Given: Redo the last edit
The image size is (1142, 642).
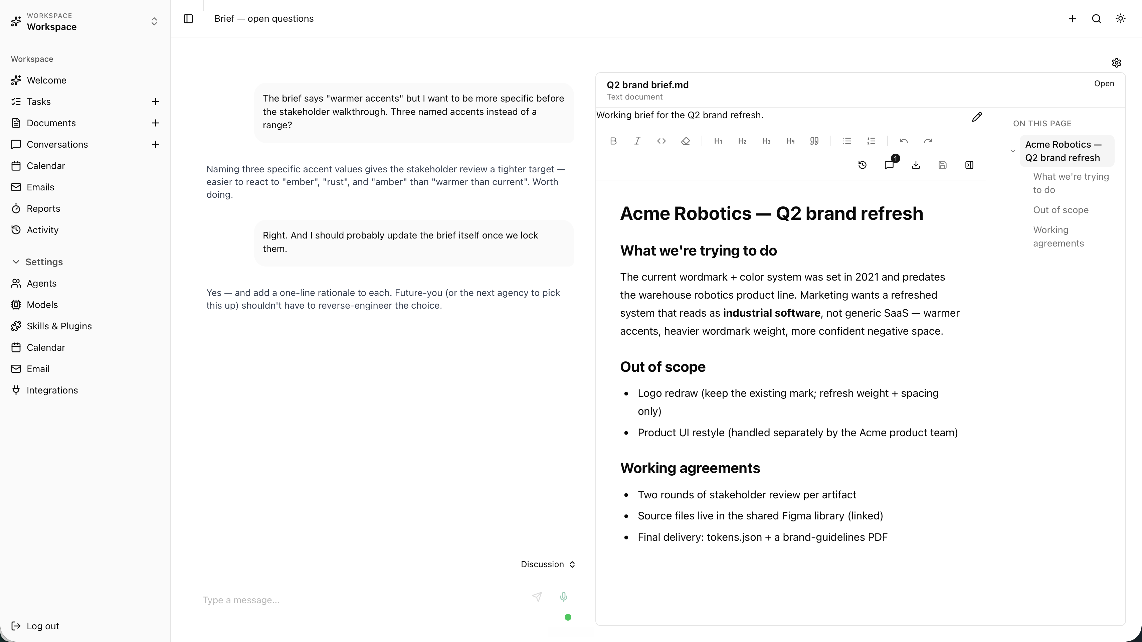Looking at the screenshot, I should (x=928, y=141).
